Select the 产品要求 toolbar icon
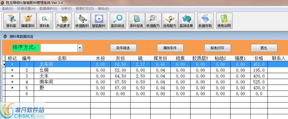The width and height of the screenshot is (288, 119). [x=64, y=21]
